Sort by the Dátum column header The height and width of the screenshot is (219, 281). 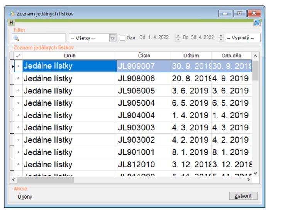coord(191,56)
